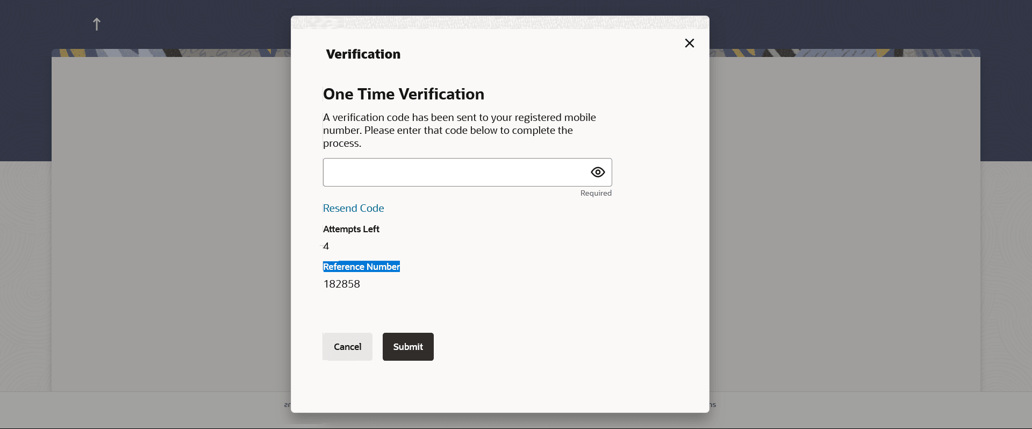Click the attempts left count 4

pos(326,246)
